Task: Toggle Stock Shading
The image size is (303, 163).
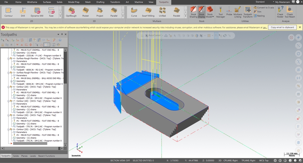Action: pyautogui.click(x=193, y=12)
